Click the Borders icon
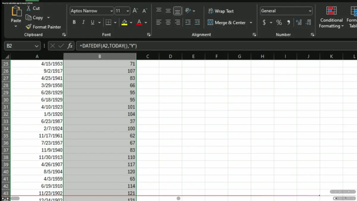 pos(109,22)
